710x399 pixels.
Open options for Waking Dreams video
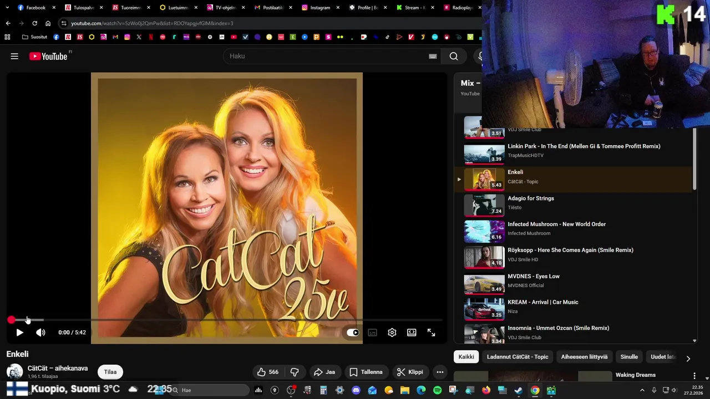pyautogui.click(x=694, y=376)
